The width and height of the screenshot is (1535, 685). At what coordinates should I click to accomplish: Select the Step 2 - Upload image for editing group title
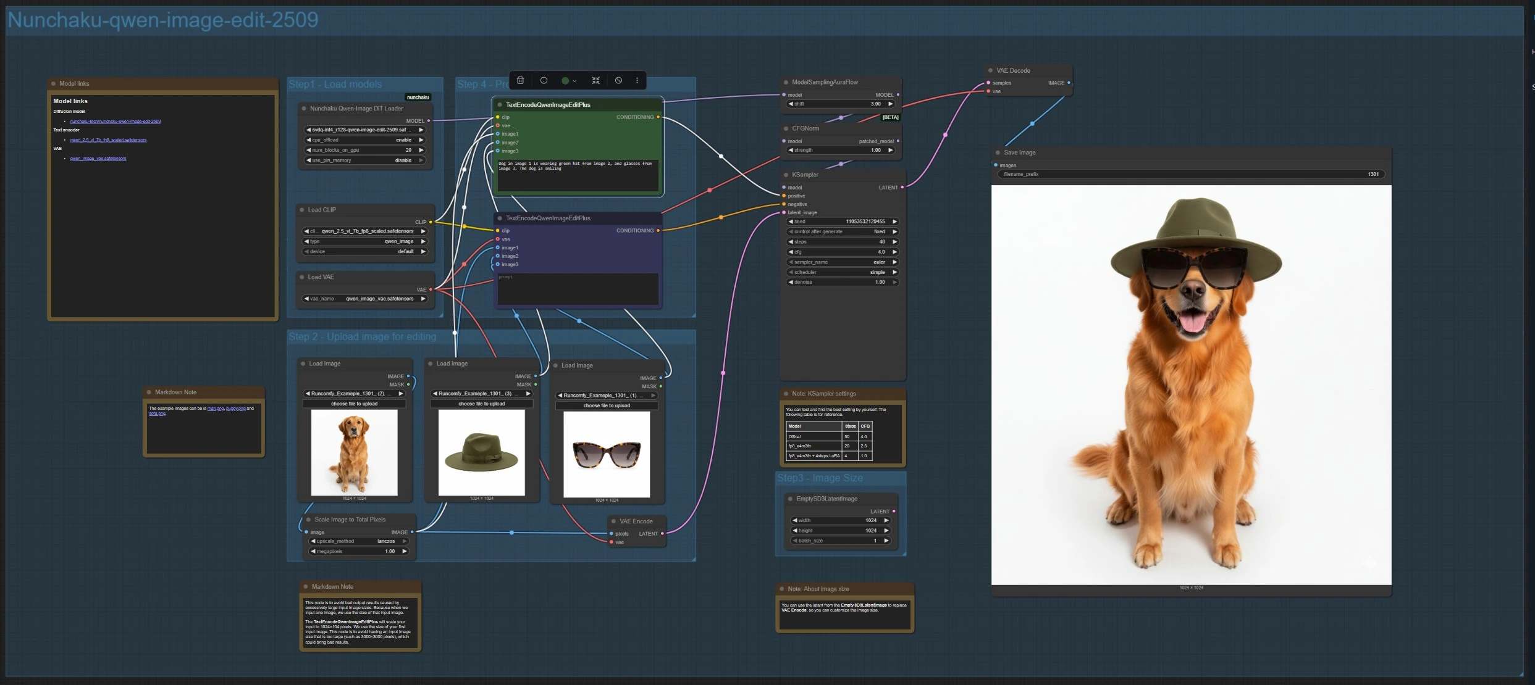(363, 336)
